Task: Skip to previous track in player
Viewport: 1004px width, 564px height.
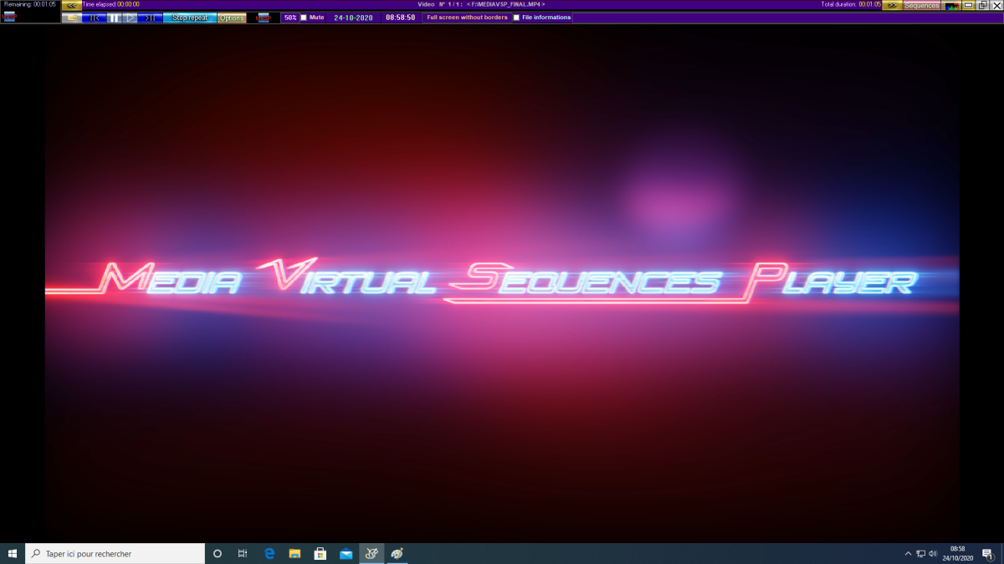Action: tap(95, 18)
